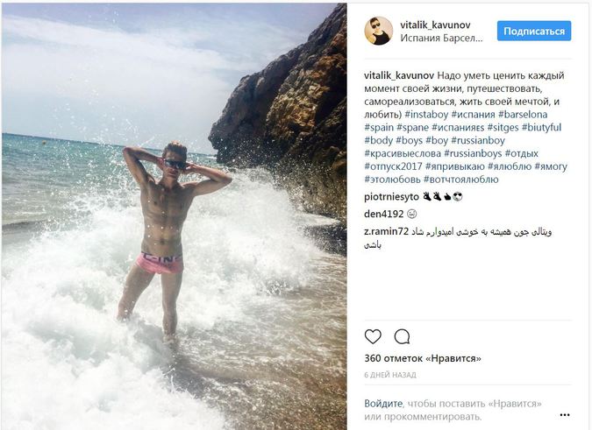Click the #barselona hashtag
Screen dimensions: 592x430
pos(523,114)
